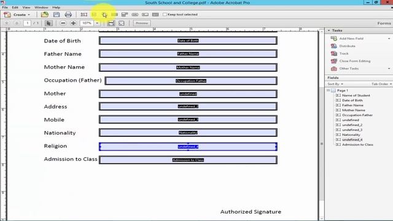The height and width of the screenshot is (221, 393).
Task: Click the page number input box
Action: (27, 23)
